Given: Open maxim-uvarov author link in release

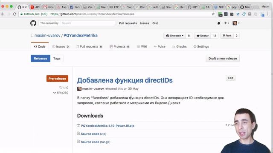Looking at the screenshot, I should tap(93, 89).
